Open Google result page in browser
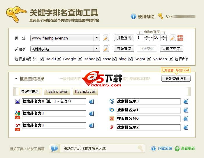The width and height of the screenshot is (204, 158). click(92, 113)
